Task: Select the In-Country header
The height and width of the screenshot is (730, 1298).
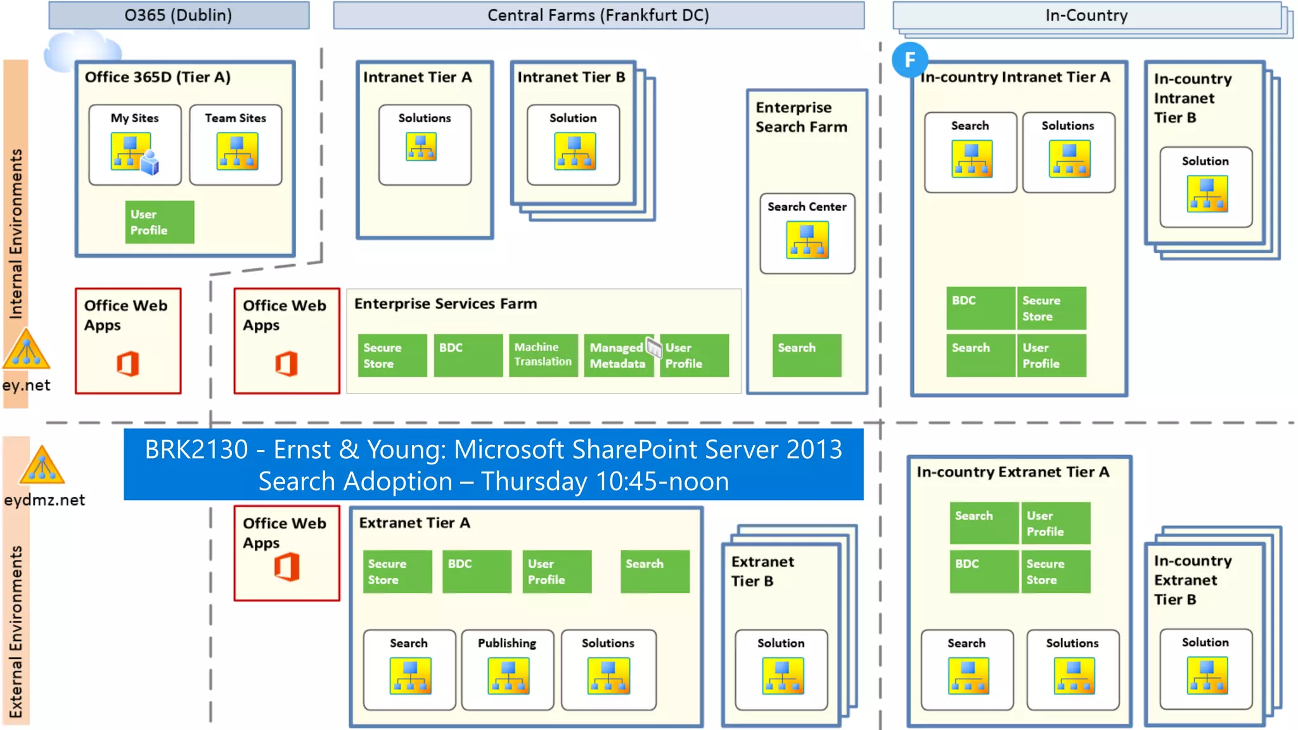Action: pos(1086,15)
